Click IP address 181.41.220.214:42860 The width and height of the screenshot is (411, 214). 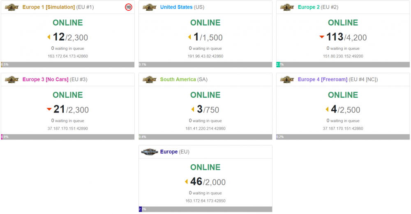[x=205, y=129]
